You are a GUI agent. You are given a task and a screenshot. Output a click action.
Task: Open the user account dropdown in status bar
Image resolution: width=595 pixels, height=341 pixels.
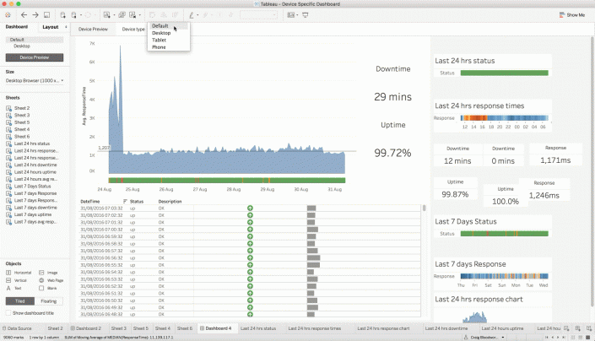point(503,337)
